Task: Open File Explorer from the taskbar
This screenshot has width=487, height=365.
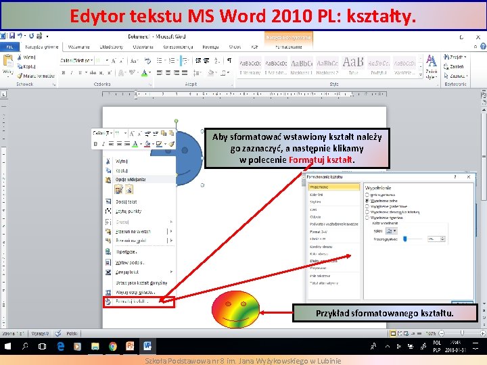Action: click(x=95, y=346)
